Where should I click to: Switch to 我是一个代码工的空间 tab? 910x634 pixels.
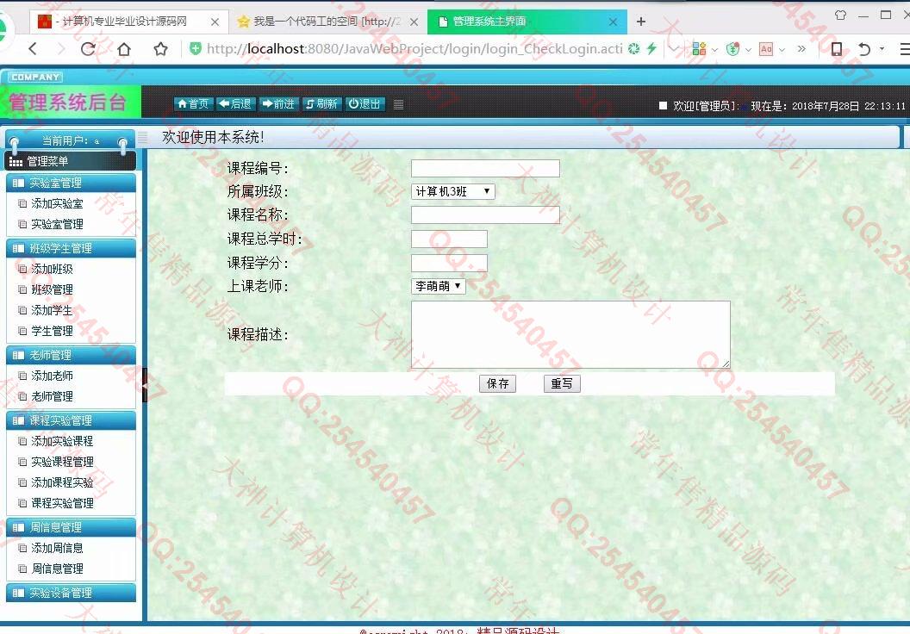[x=327, y=22]
